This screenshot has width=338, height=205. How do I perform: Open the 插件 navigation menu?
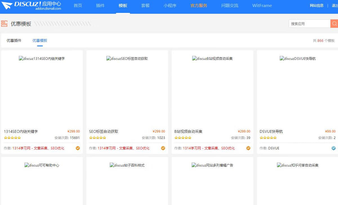100,6
